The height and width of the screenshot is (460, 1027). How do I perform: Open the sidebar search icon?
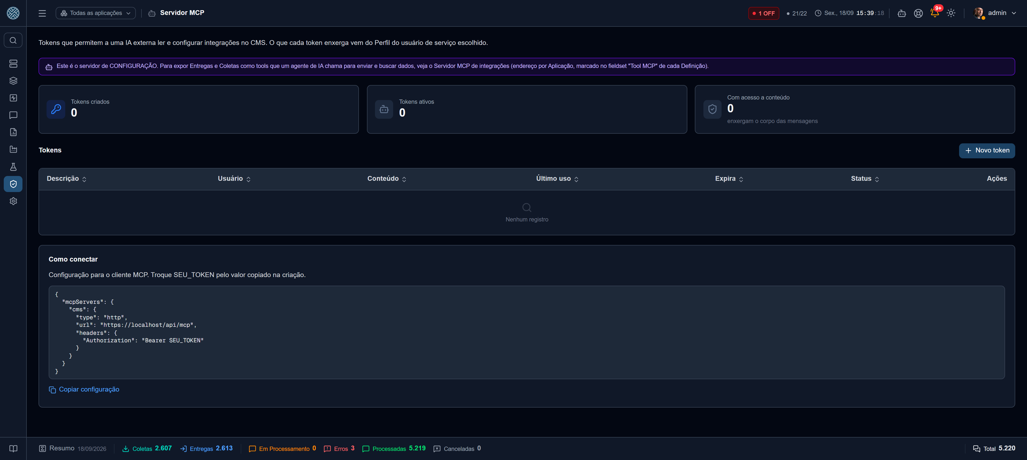[x=13, y=40]
